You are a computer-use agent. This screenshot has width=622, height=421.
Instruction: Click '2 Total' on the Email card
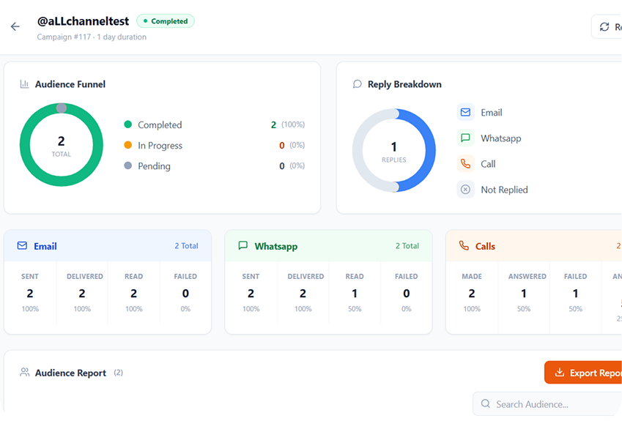[186, 246]
